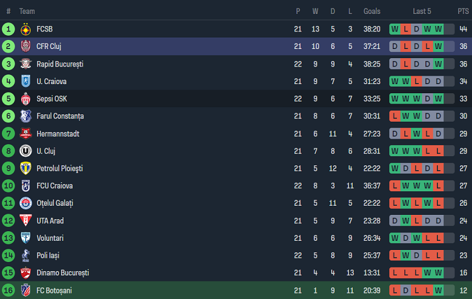
Task: Click FC Botoșani's latest W form badge
Action: (x=438, y=291)
